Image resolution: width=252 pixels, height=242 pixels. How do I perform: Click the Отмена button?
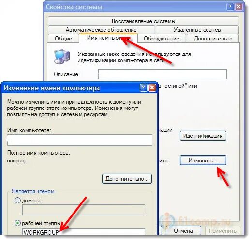pyautogui.click(x=183, y=231)
